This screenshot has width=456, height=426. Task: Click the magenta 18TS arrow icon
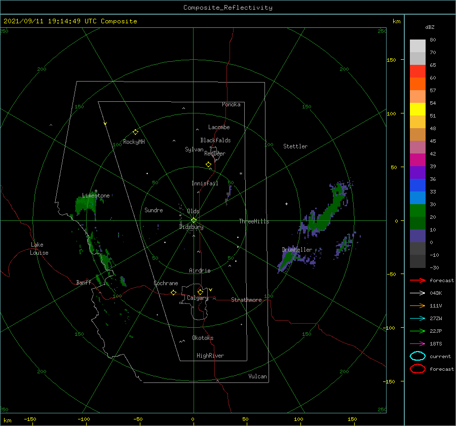pyautogui.click(x=417, y=344)
